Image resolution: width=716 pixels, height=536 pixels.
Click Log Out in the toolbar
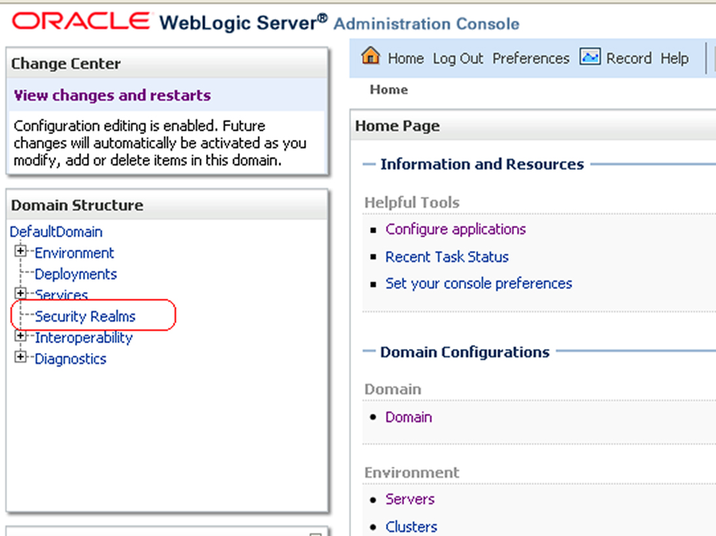pyautogui.click(x=458, y=58)
